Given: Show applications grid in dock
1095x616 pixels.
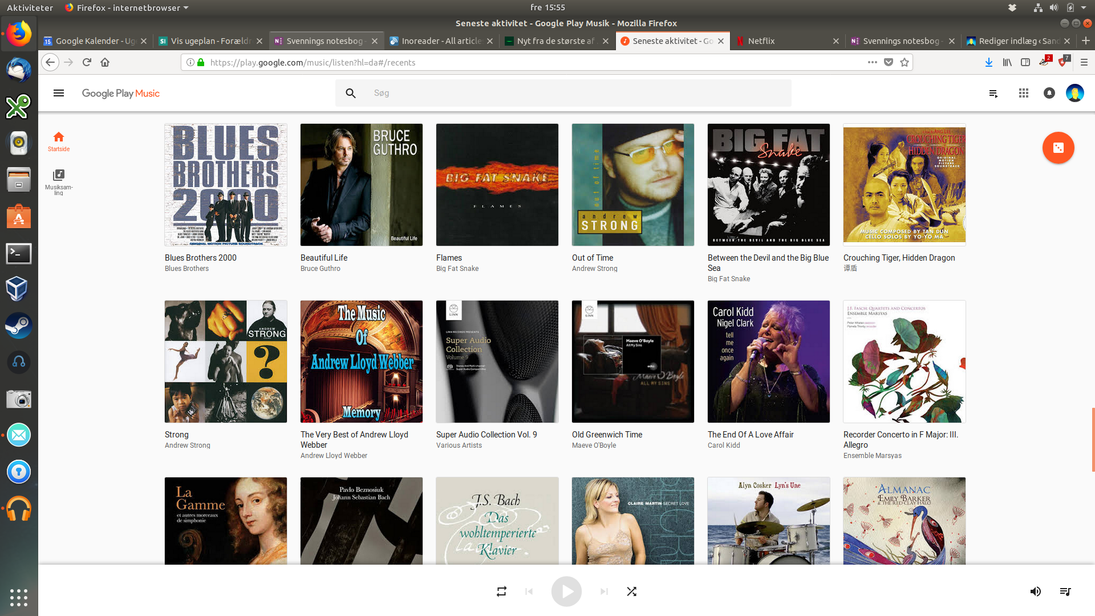Looking at the screenshot, I should (x=19, y=597).
